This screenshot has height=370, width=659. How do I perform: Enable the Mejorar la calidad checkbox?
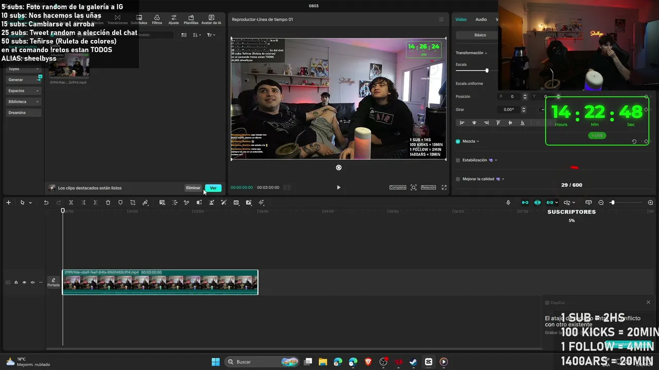[458, 179]
